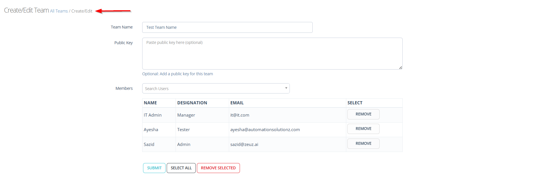Screen dimensions: 546x183
Task: Click the SELECT column header
Action: (355, 103)
